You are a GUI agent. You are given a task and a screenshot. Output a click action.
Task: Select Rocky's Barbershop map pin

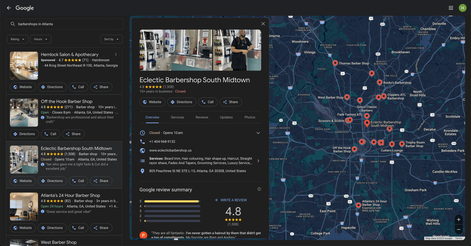tap(379, 82)
